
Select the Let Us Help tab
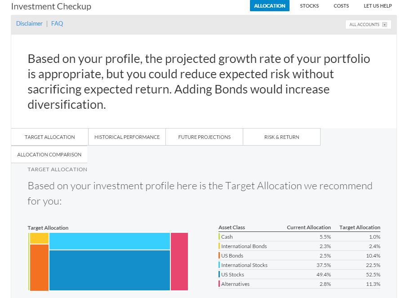[x=378, y=6]
